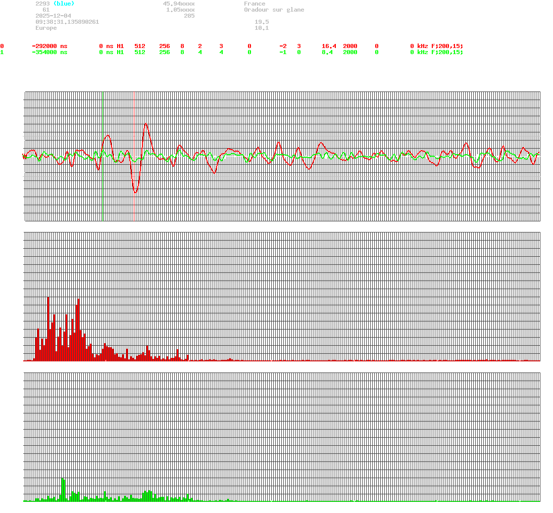
Task: Select the timestamp 09:38:31.135890261
Action: pos(67,22)
